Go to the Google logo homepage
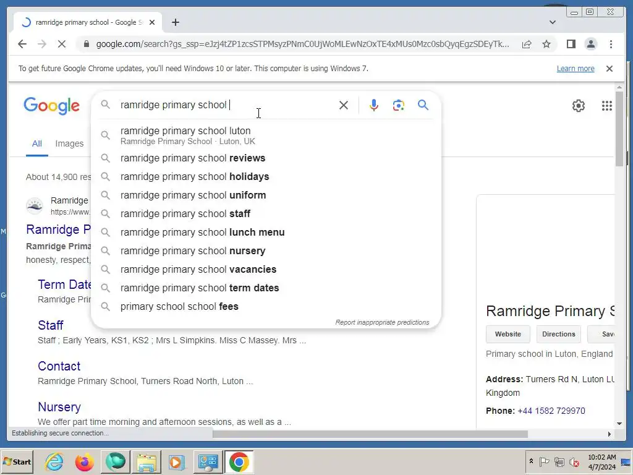 click(x=52, y=106)
